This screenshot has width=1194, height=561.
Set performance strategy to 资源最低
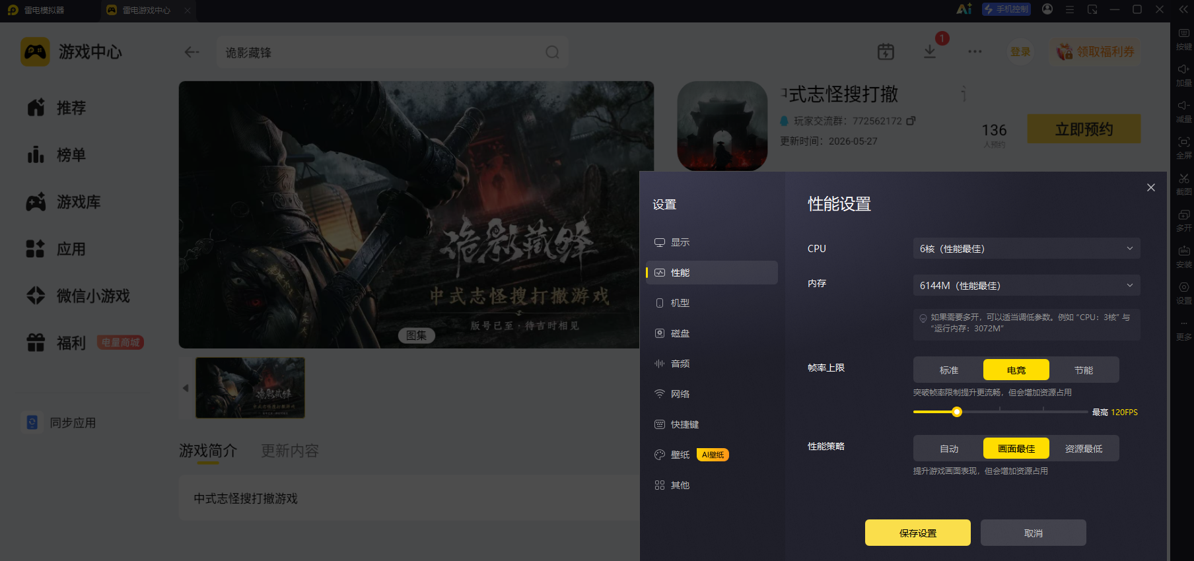tap(1084, 449)
